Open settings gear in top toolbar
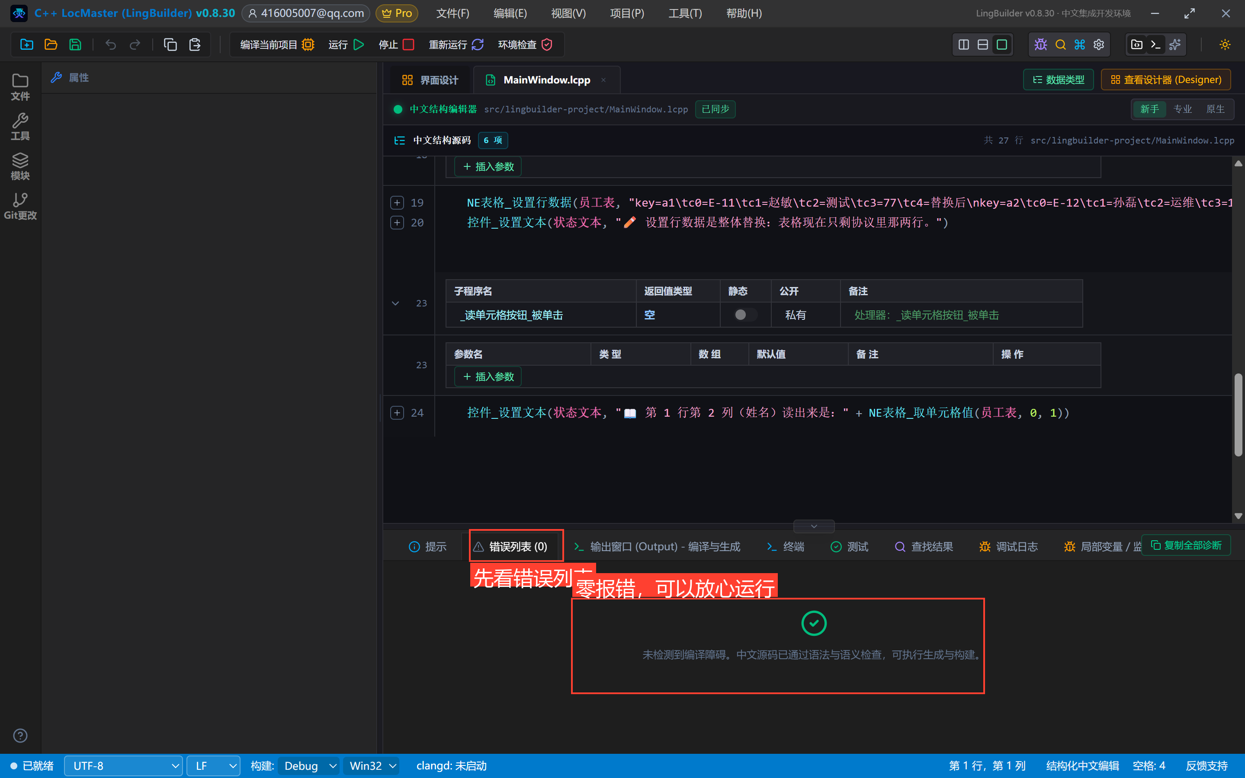Screen dimensions: 1245x778 [x=1099, y=45]
